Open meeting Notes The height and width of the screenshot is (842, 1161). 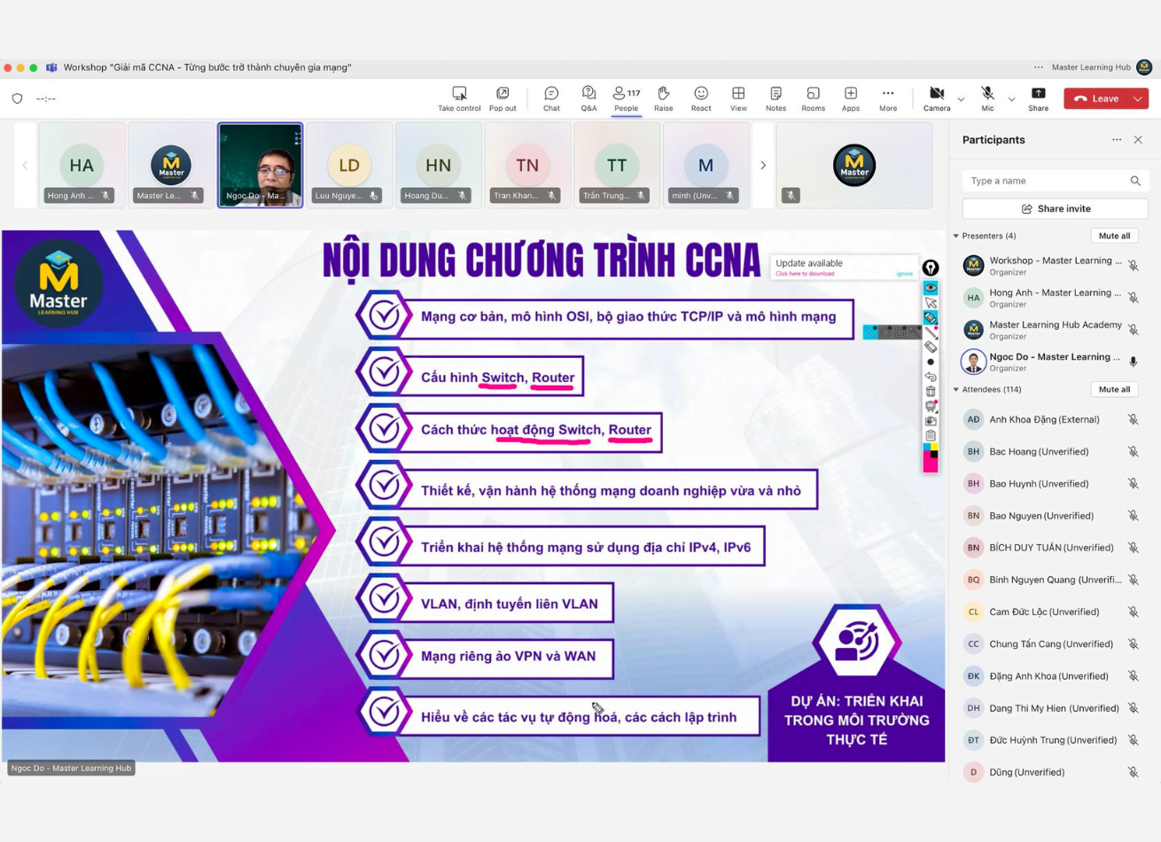tap(775, 98)
